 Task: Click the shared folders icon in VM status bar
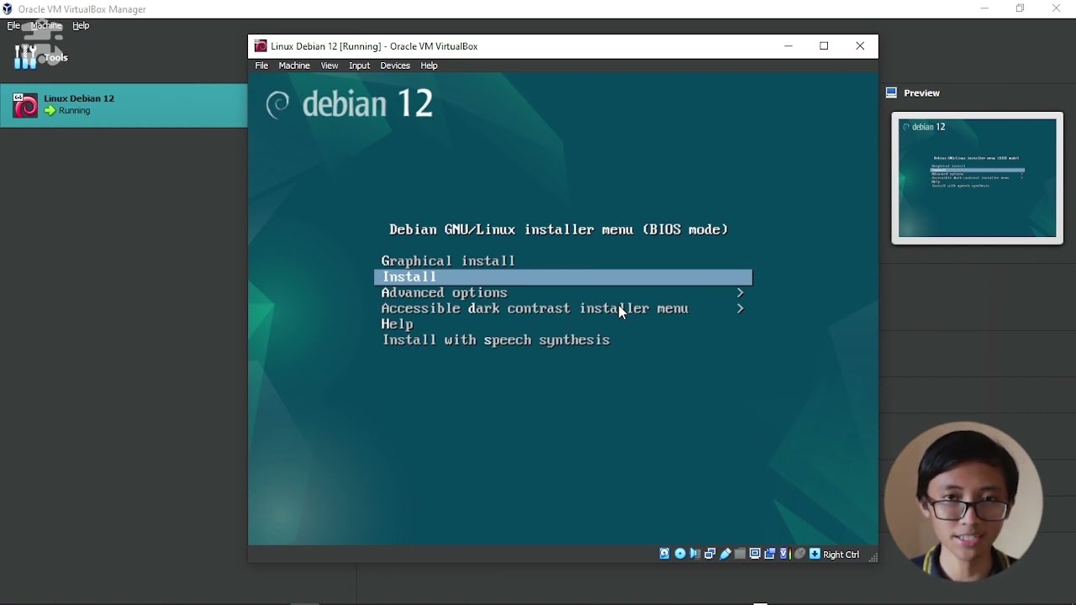click(x=740, y=554)
